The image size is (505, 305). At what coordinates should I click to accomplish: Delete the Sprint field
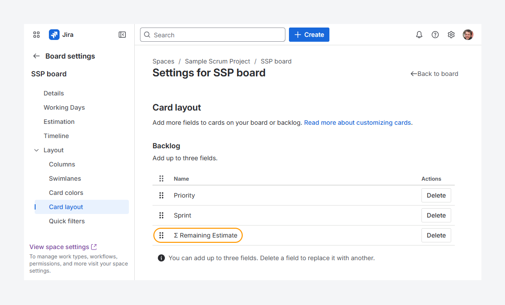(x=436, y=215)
